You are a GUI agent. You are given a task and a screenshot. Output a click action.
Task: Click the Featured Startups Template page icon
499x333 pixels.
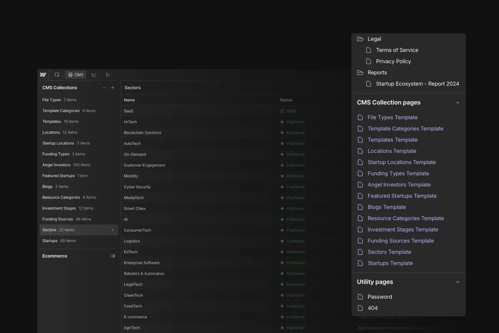(x=360, y=196)
